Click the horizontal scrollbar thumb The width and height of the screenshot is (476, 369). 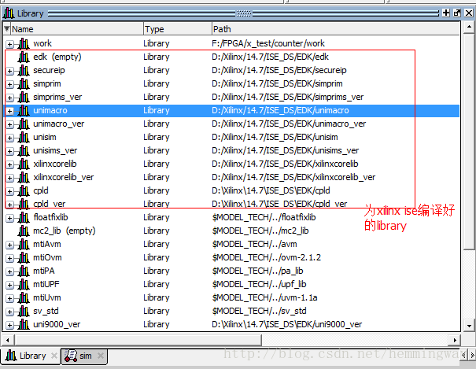pyautogui.click(x=138, y=340)
